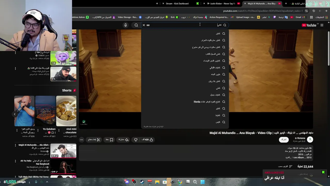Close the Majid Al Muhandis browser tab
The height and width of the screenshot is (186, 330).
tap(245, 4)
